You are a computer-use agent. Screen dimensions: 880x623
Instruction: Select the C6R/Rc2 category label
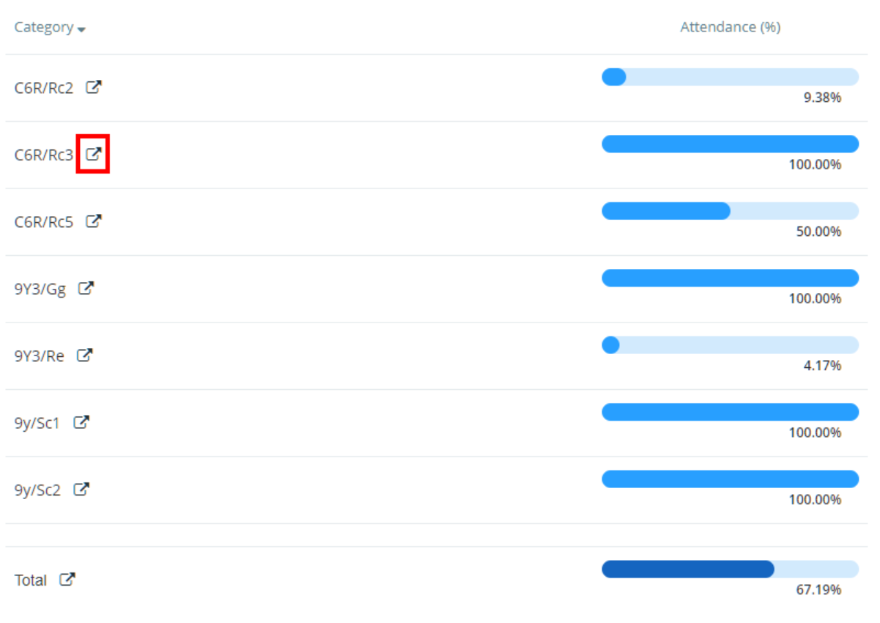tap(45, 86)
